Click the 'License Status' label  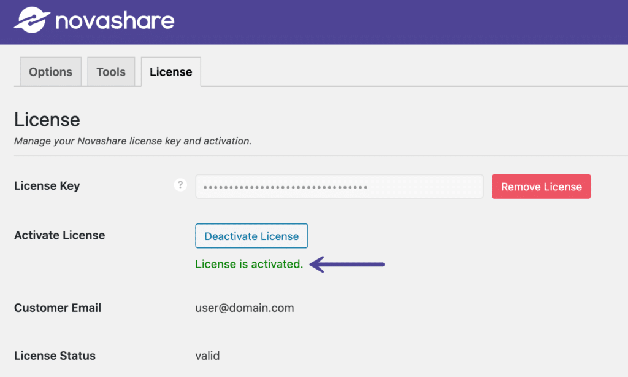pos(55,356)
